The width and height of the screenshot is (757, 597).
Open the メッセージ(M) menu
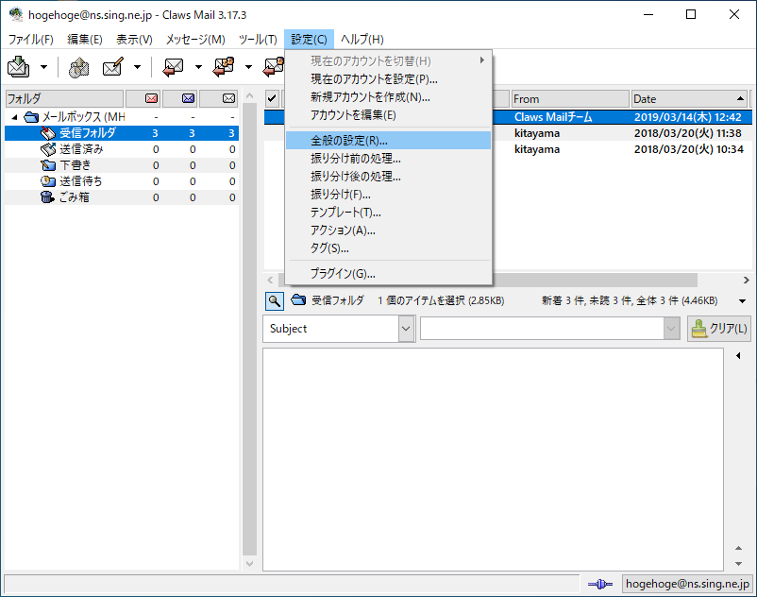(195, 39)
